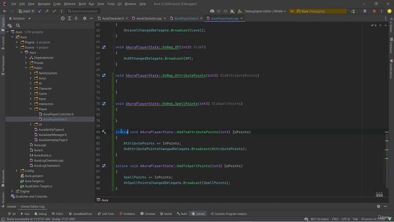The height and width of the screenshot is (222, 394).
Task: Switch to the AuraCharacter.cpp editor tab
Action: [x=149, y=18]
